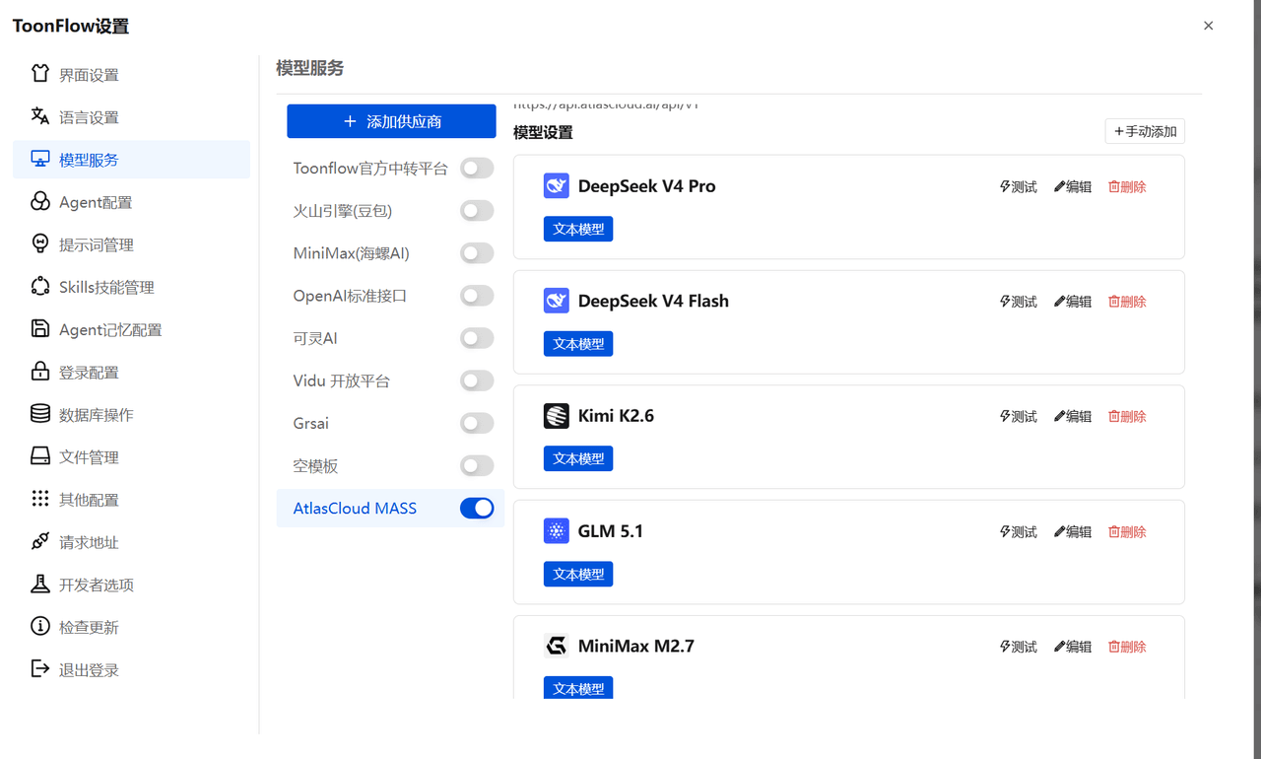Edit the DeepSeek V4 Flash model
This screenshot has height=759, width=1261.
click(1073, 302)
